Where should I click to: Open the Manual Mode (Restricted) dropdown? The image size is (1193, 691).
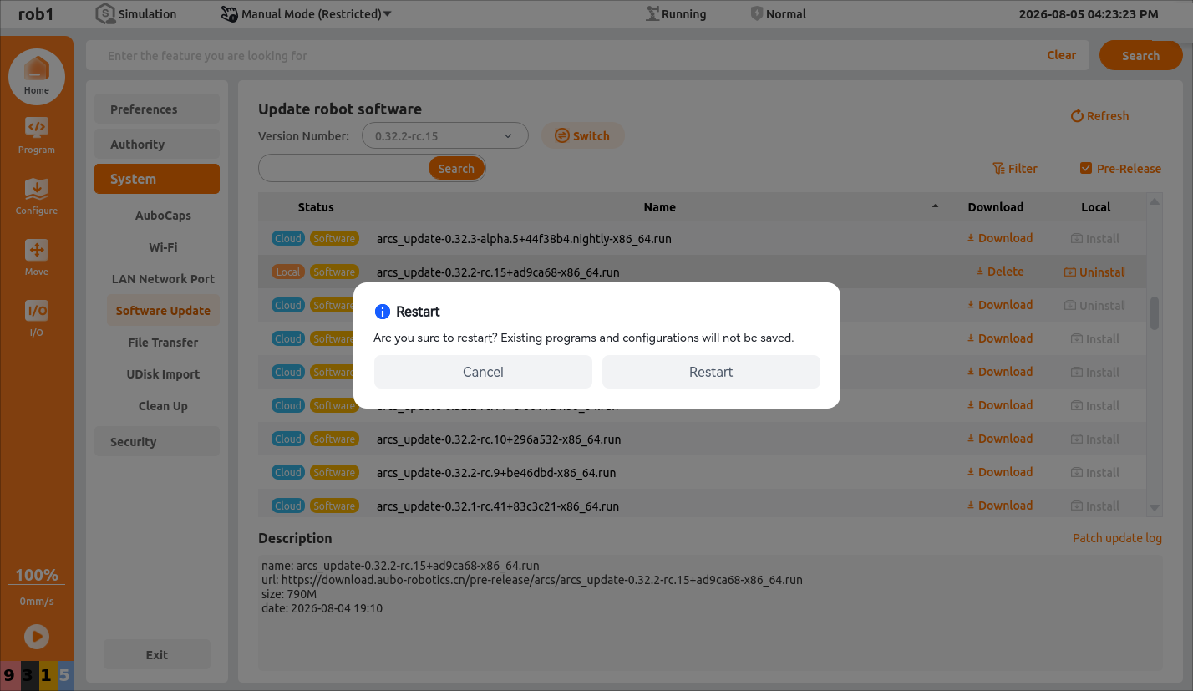pyautogui.click(x=307, y=13)
